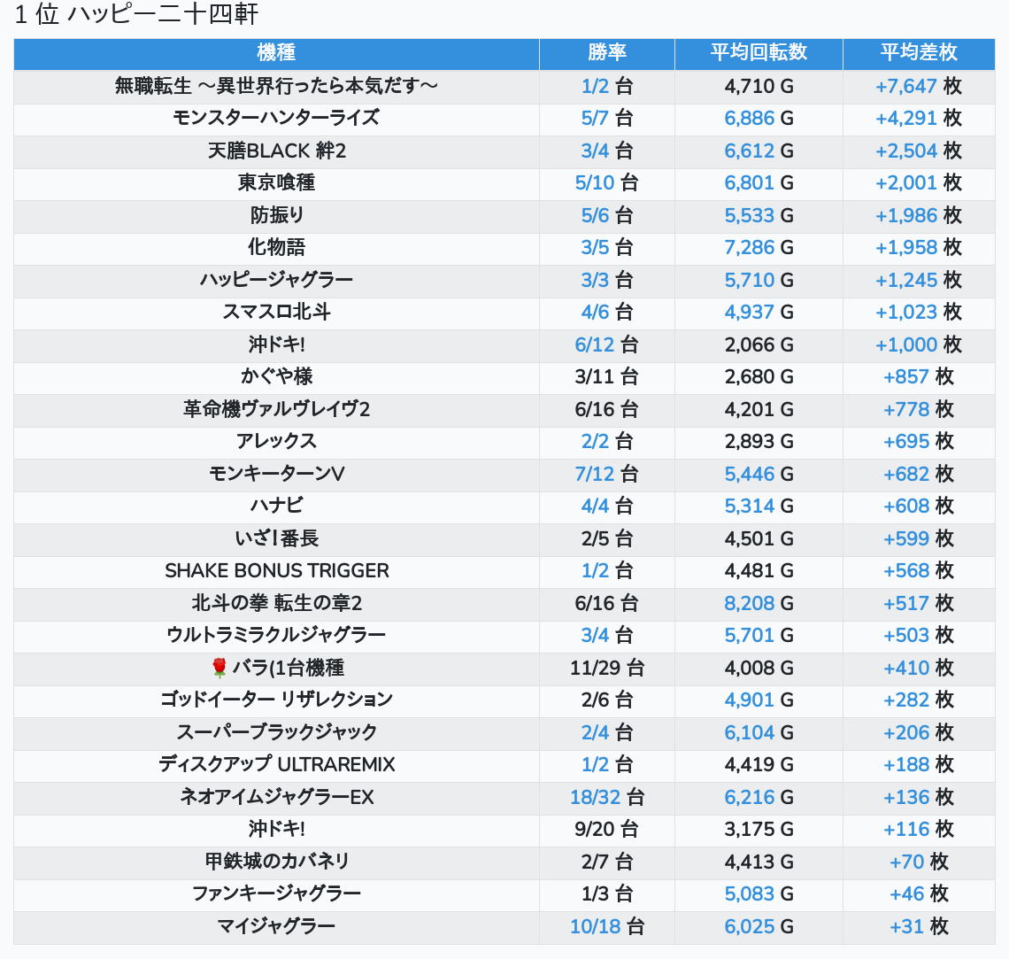Open the 7,286 link in 化物語 row
This screenshot has height=959, width=1009.
[749, 248]
